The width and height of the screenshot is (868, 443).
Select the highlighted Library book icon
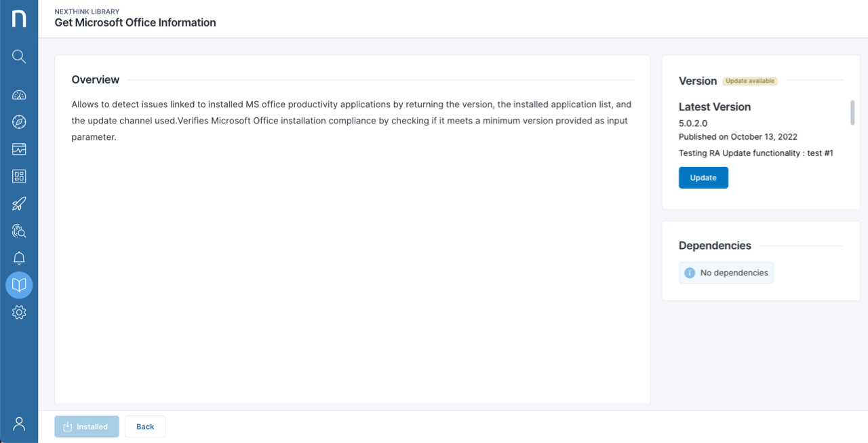tap(18, 285)
